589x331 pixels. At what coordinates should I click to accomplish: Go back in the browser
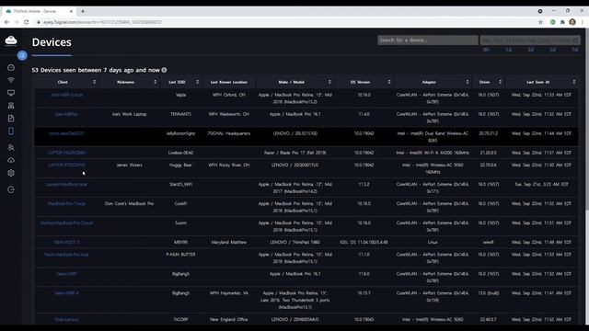pos(6,22)
